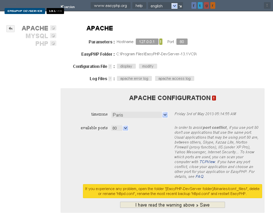Click 'I have read the warning above » Save'

[x=172, y=205]
